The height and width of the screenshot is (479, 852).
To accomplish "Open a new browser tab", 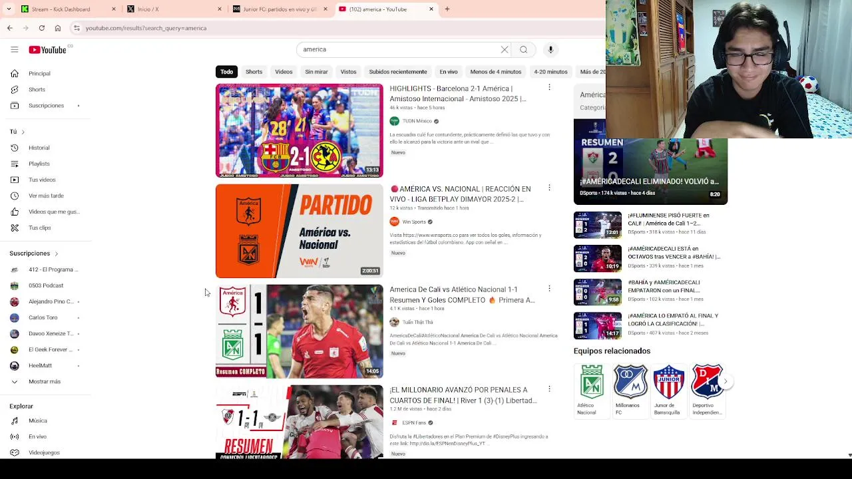I will [447, 9].
